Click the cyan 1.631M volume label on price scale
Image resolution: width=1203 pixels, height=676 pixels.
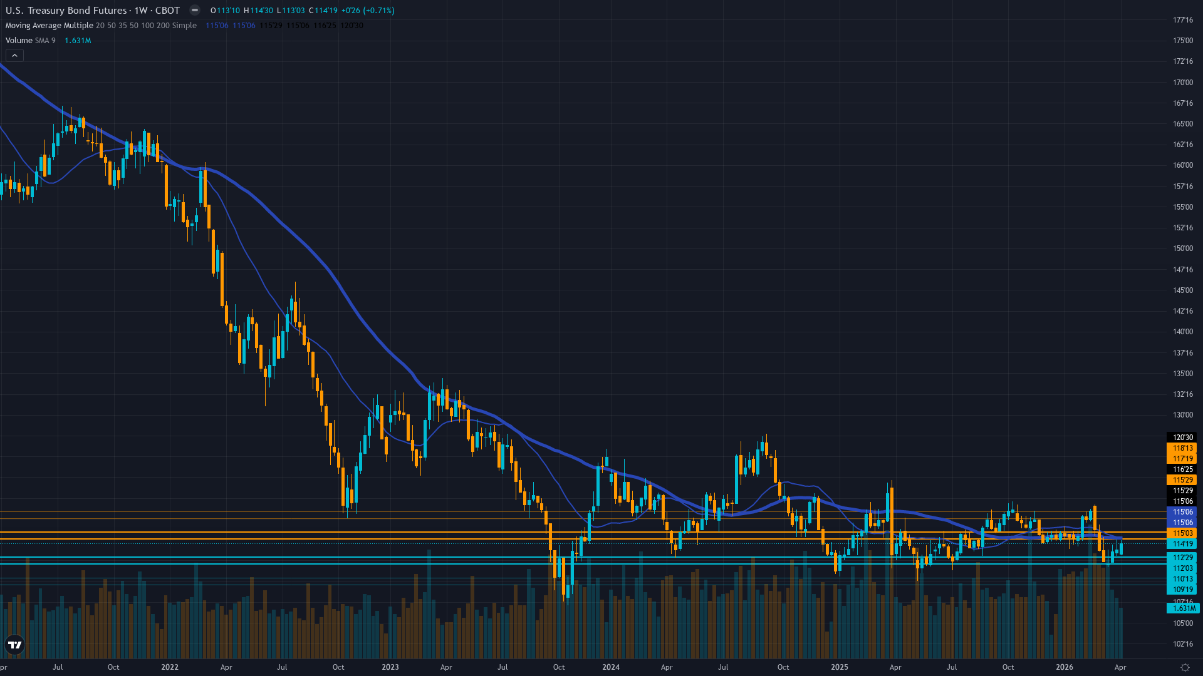coord(1183,608)
